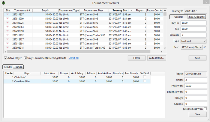Open the Type No Limit dropdown
The image size is (210, 122).
point(193,41)
